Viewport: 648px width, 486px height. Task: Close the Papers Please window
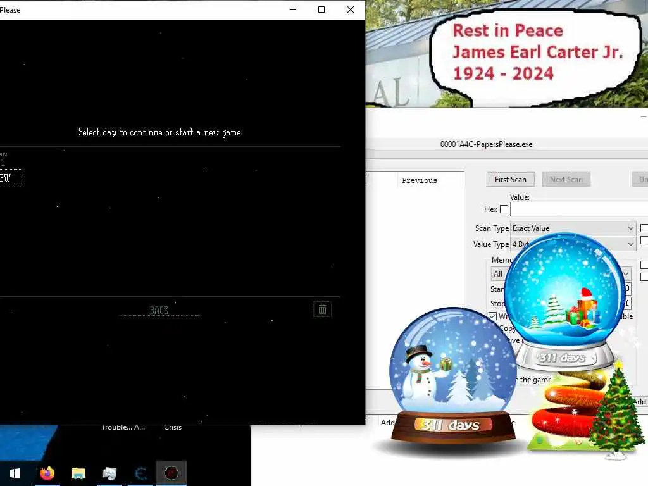pos(350,9)
